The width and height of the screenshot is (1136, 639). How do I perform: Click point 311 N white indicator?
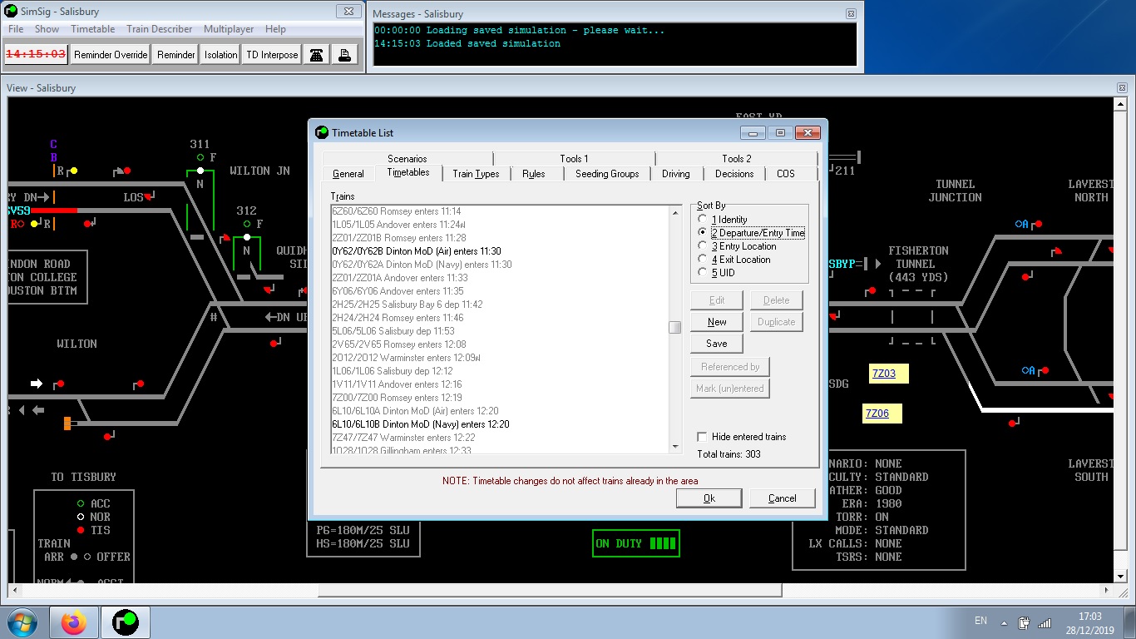click(x=200, y=171)
